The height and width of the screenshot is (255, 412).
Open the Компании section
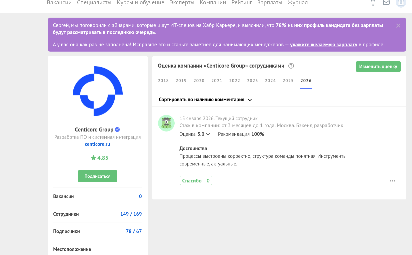tap(213, 3)
